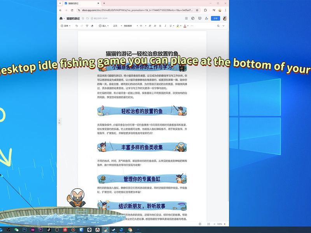Image resolution: width=311 pixels, height=233 pixels.
Task: Open the Tencent Docs user avatar
Action: (225, 18)
